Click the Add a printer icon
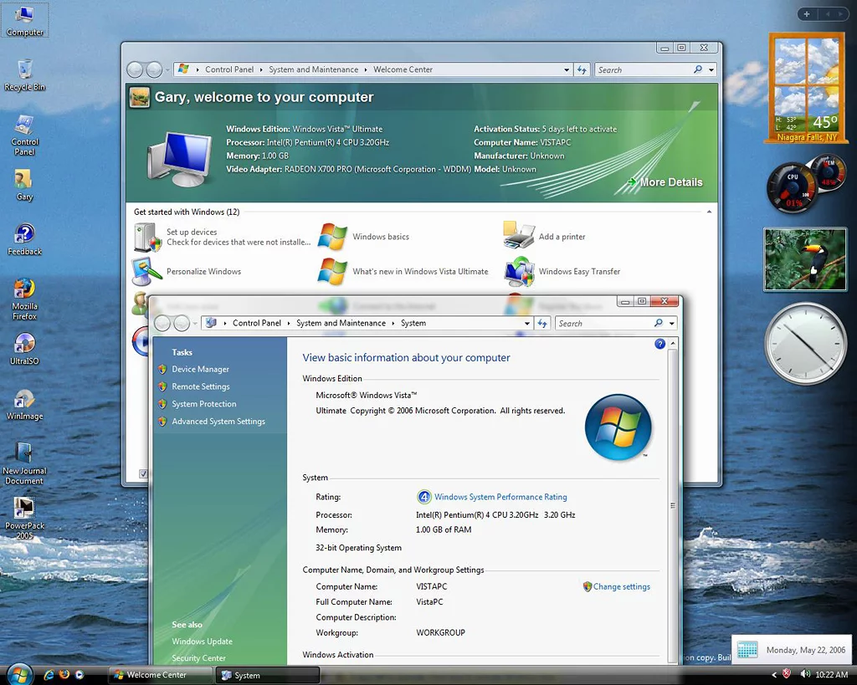 519,237
